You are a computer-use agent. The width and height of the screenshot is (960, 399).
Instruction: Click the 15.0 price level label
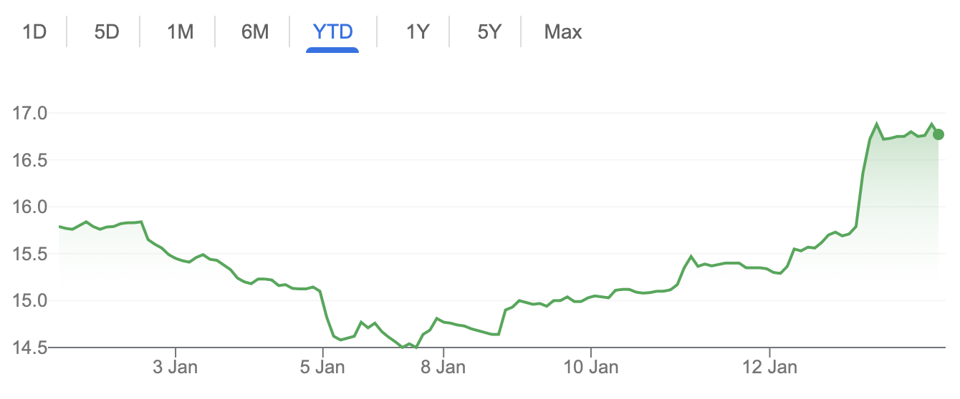coord(29,301)
